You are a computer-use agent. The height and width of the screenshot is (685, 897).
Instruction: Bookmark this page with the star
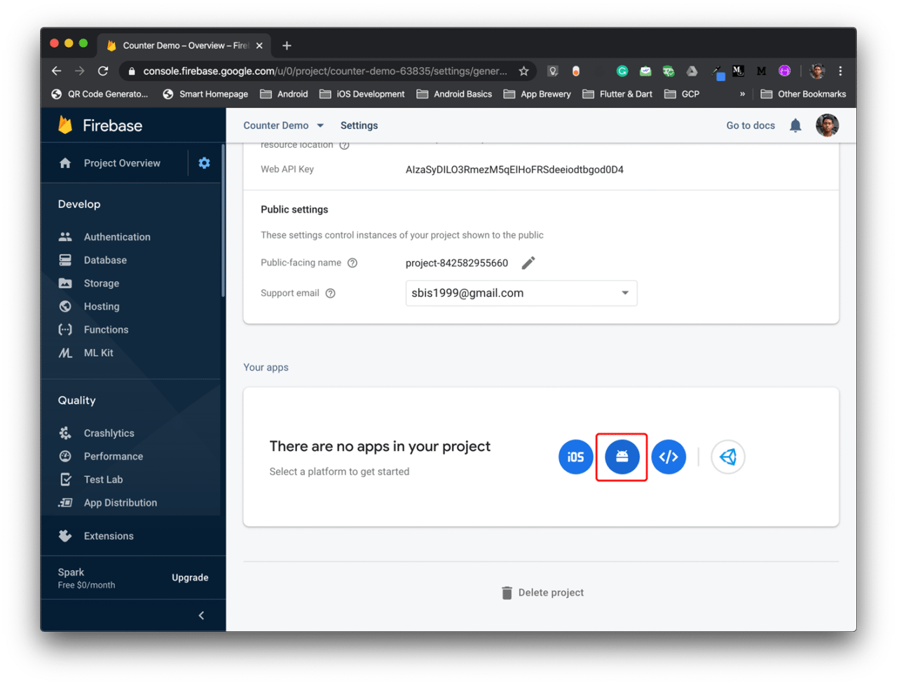coord(523,71)
